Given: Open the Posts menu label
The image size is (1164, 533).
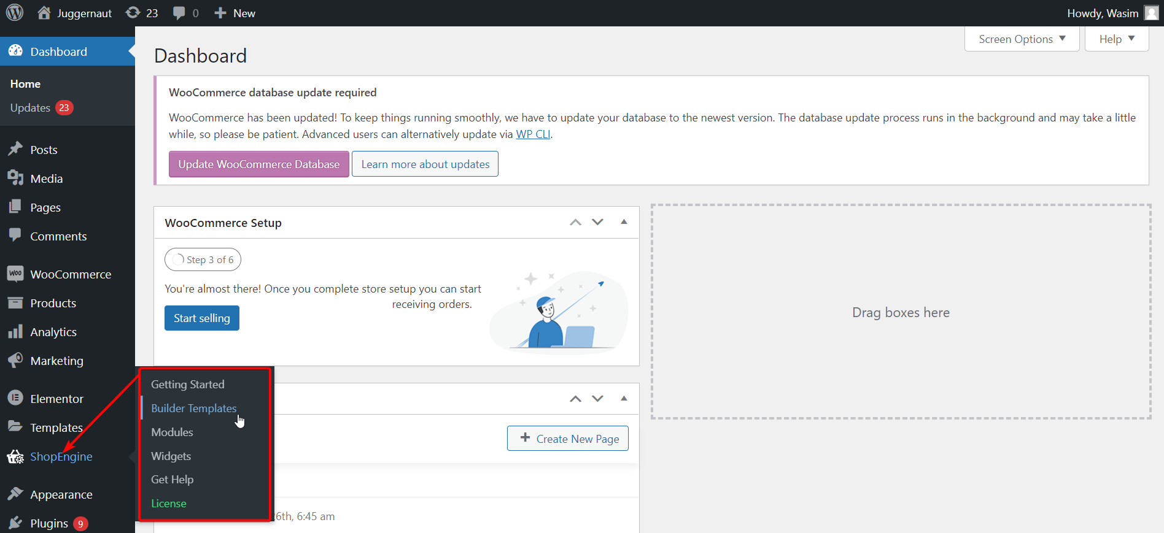Looking at the screenshot, I should [44, 150].
